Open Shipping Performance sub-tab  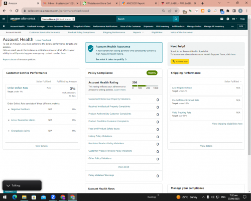pos(114,32)
